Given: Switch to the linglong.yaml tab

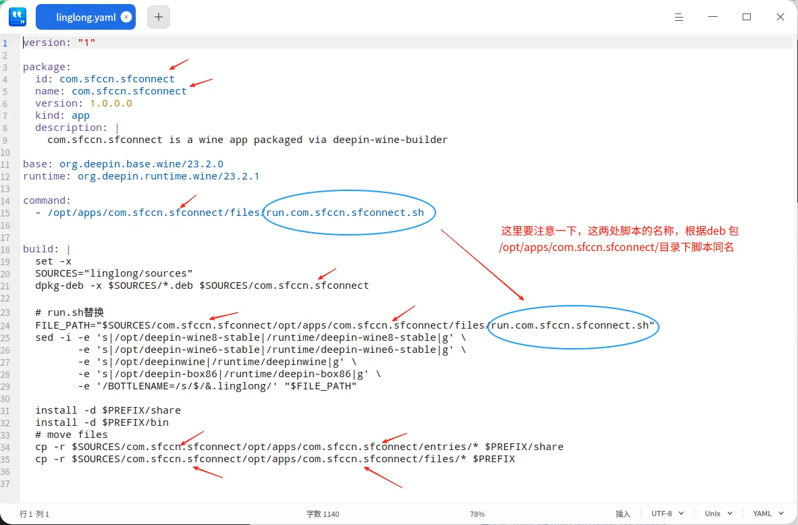Looking at the screenshot, I should (x=86, y=17).
